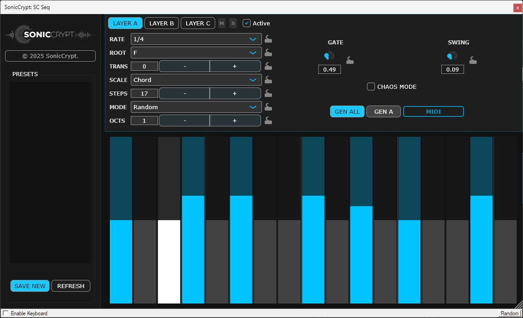523x318 pixels.
Task: Uncheck the Active checkbox for Layer A
Action: 246,23
